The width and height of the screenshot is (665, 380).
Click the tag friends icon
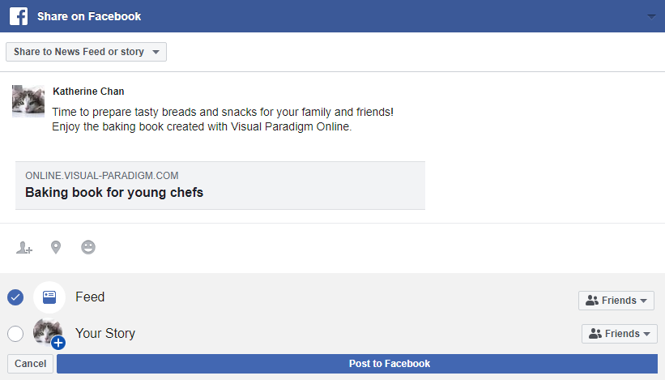23,248
